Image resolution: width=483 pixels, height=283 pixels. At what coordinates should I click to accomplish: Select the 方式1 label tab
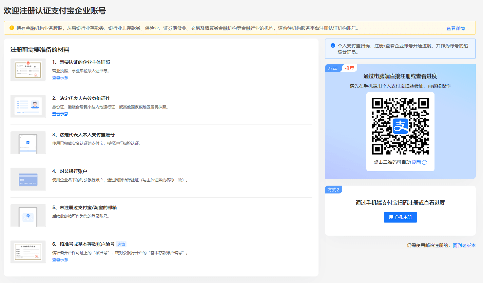[333, 68]
